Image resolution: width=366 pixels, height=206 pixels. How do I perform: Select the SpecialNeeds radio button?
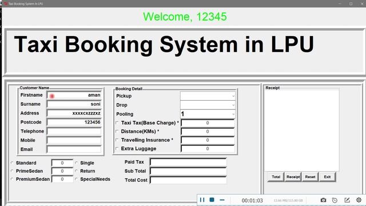tap(76, 179)
